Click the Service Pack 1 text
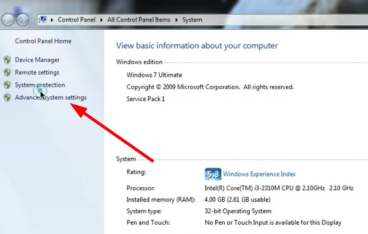 point(145,99)
